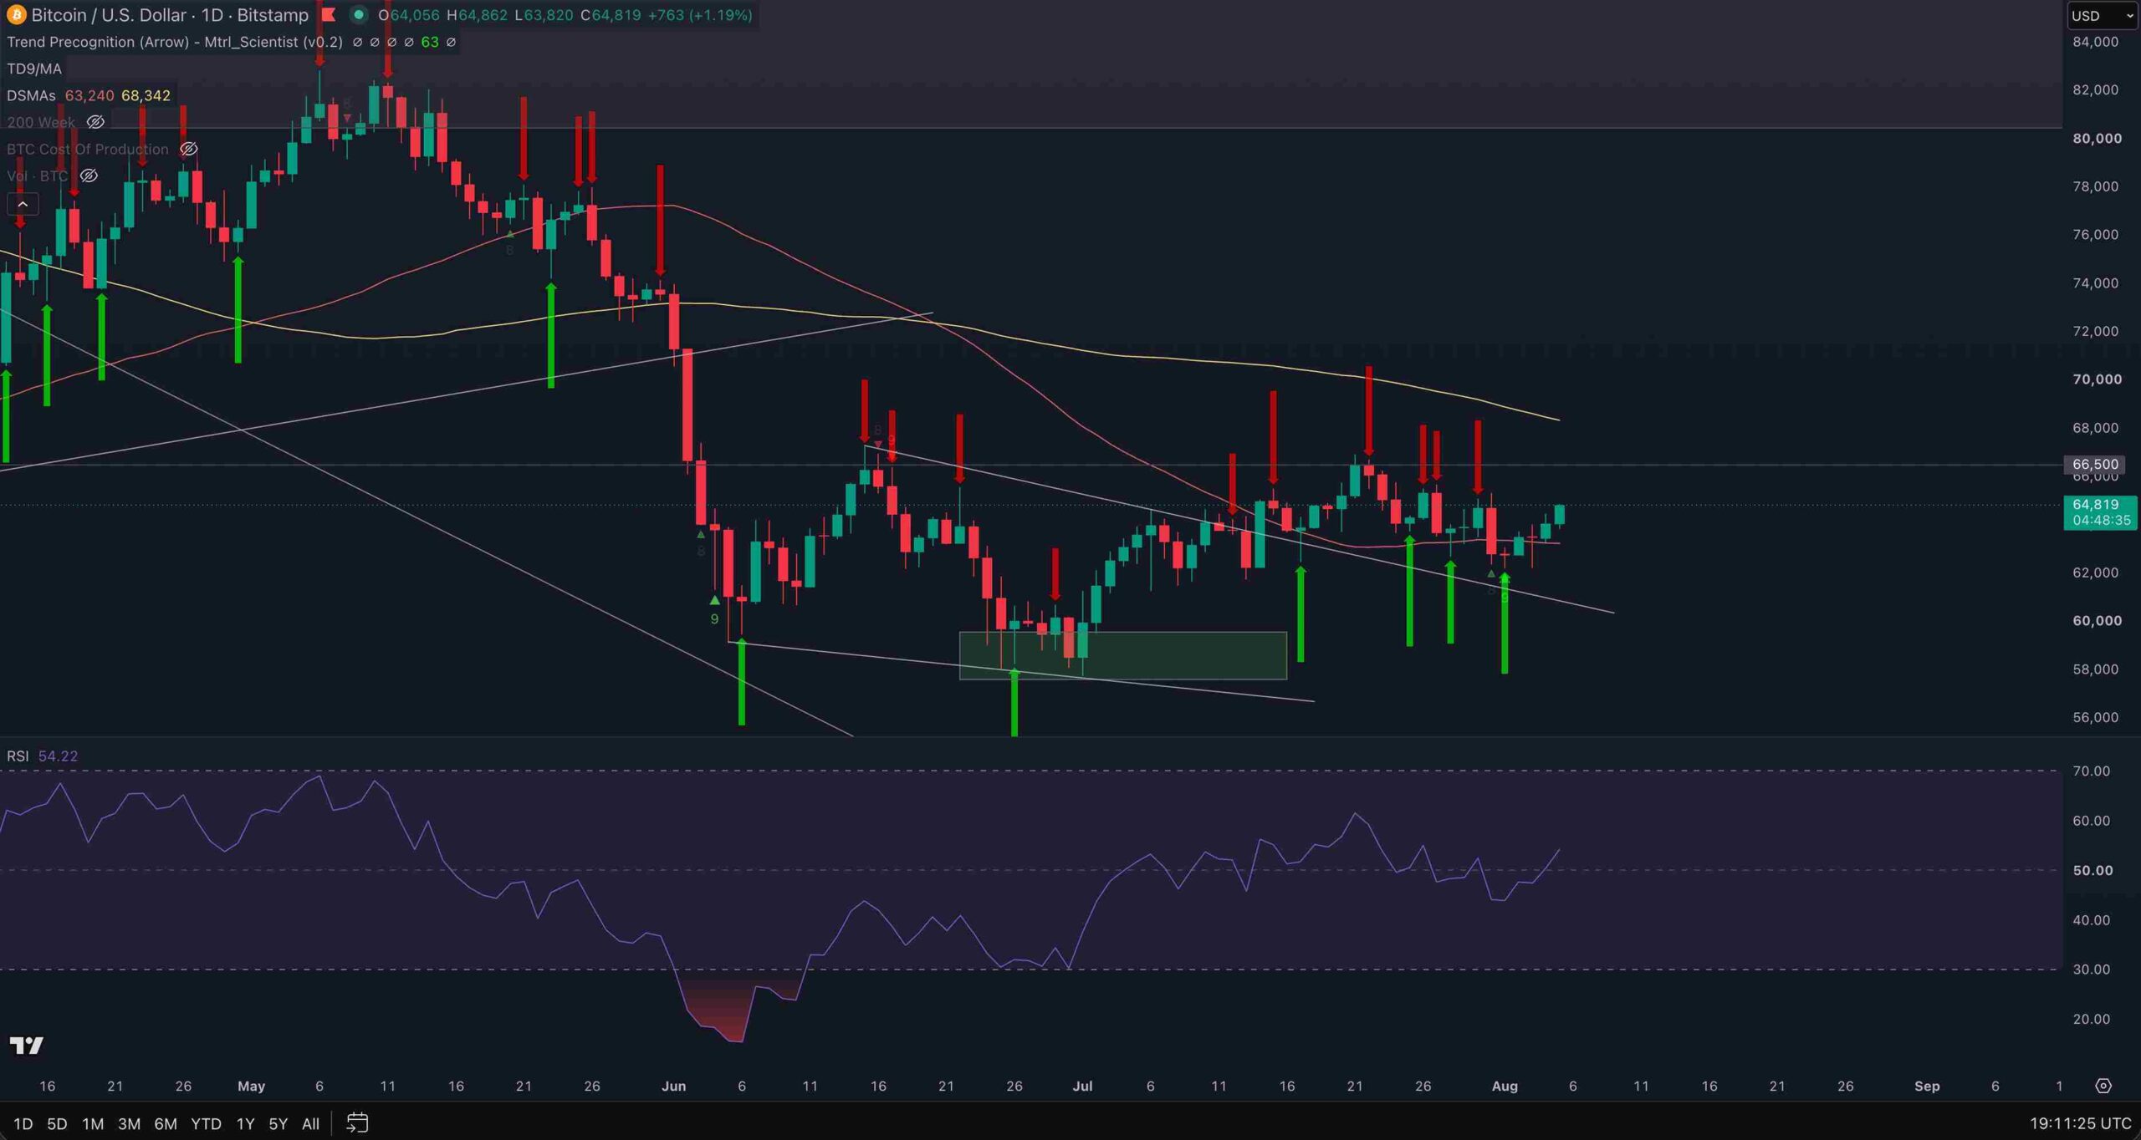The image size is (2141, 1140).
Task: Click the red flag icon beside Bitstamp
Action: coord(329,15)
